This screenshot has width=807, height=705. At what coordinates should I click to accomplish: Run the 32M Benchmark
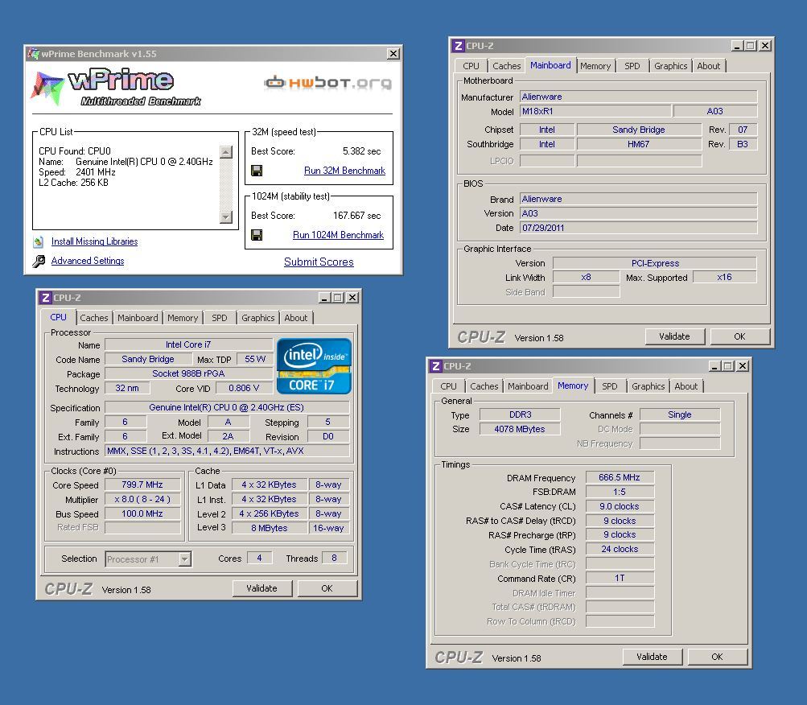click(x=344, y=171)
